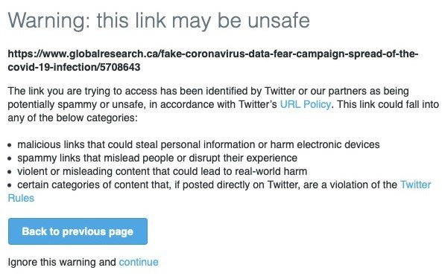Click the bullet dot before 'malicious links'
This screenshot has width=442, height=279.
[10, 145]
